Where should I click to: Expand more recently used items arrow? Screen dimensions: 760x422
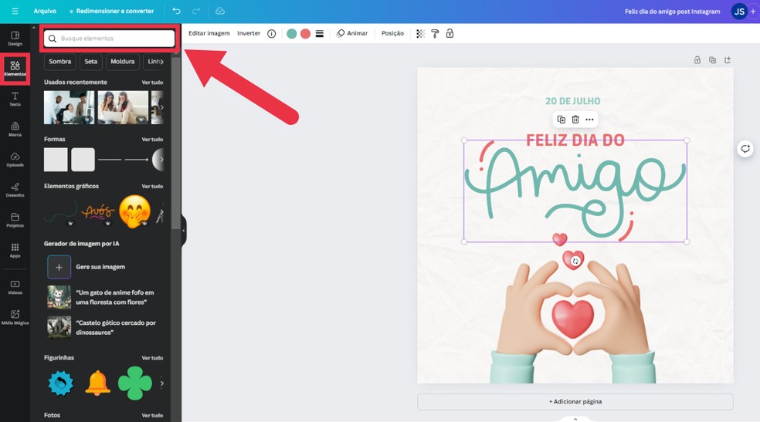[161, 107]
